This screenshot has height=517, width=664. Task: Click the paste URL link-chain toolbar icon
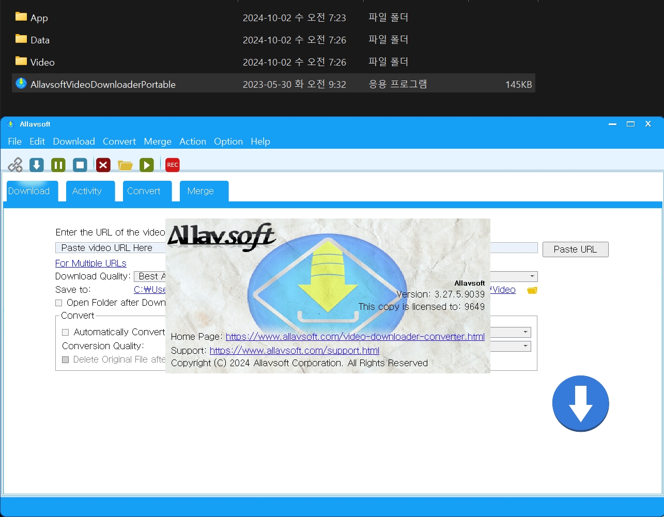[15, 165]
